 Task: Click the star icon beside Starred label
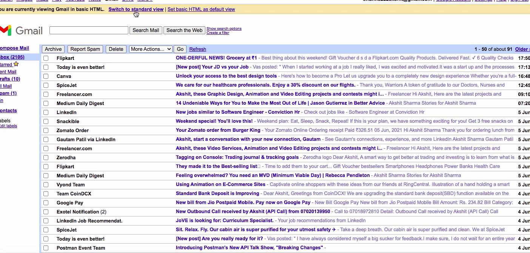point(16,64)
